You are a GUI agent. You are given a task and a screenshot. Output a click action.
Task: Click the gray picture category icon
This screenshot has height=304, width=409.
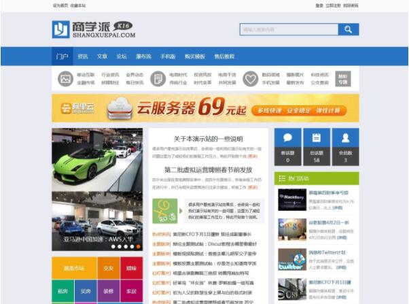tap(65, 79)
